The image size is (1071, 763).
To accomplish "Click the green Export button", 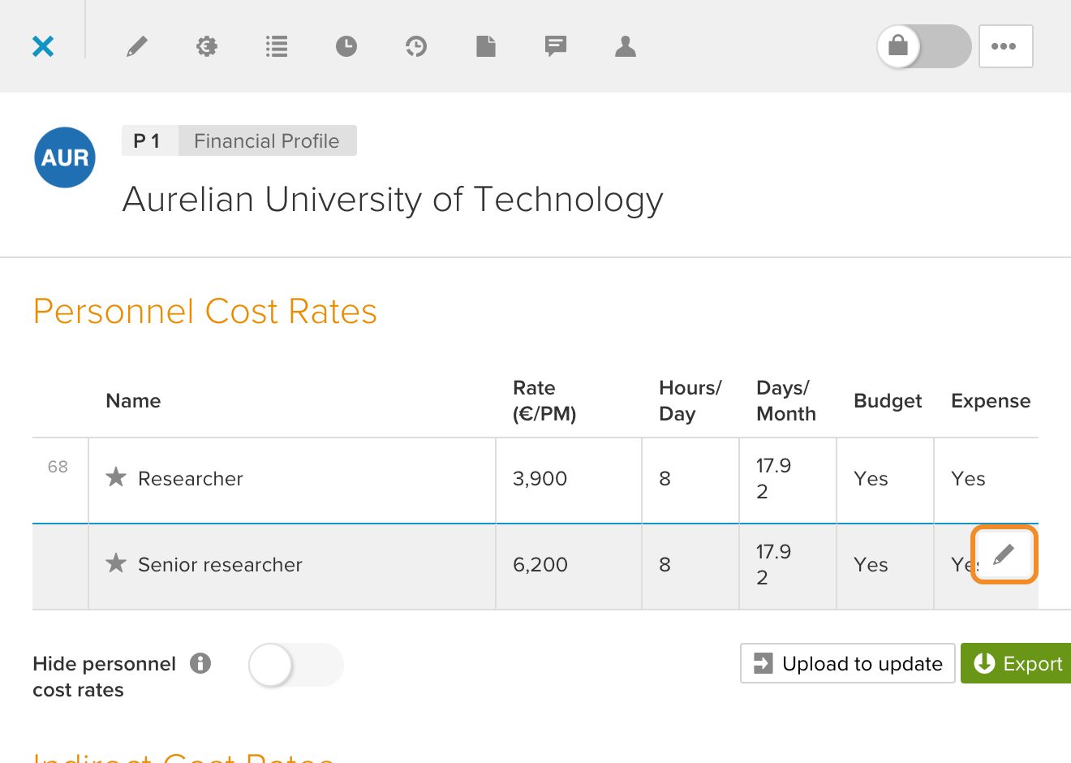I will point(1016,663).
